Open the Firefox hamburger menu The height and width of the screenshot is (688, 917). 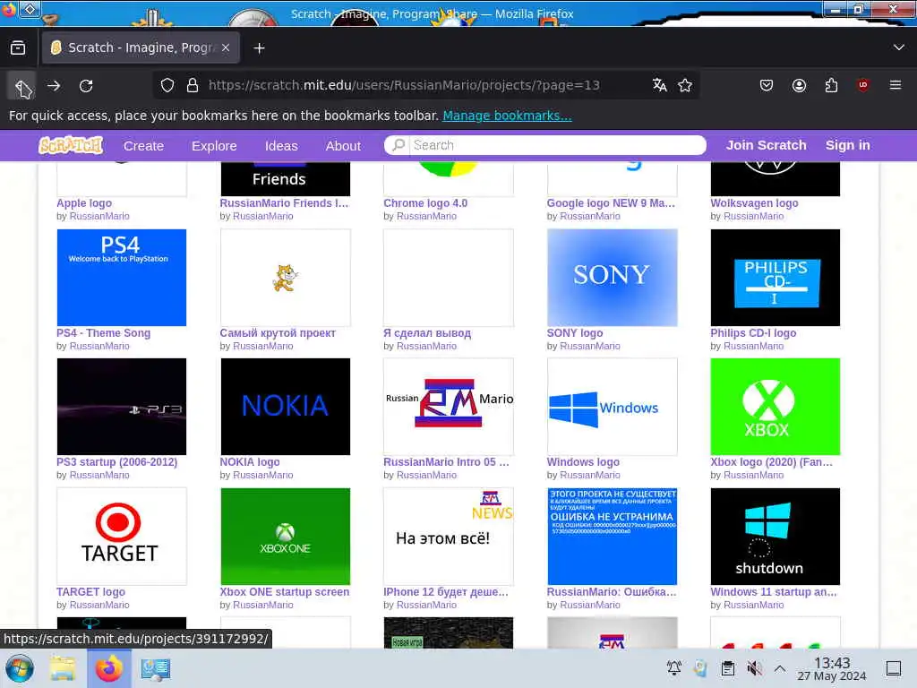(896, 85)
